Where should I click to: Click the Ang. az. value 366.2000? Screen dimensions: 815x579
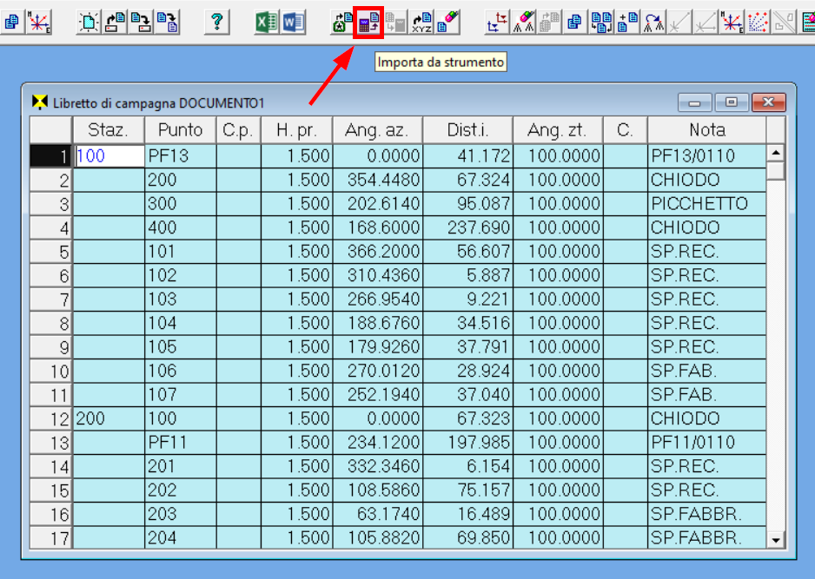pos(378,252)
